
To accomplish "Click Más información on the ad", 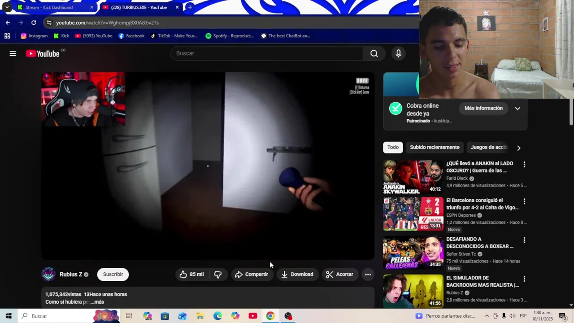I will 483,108.
